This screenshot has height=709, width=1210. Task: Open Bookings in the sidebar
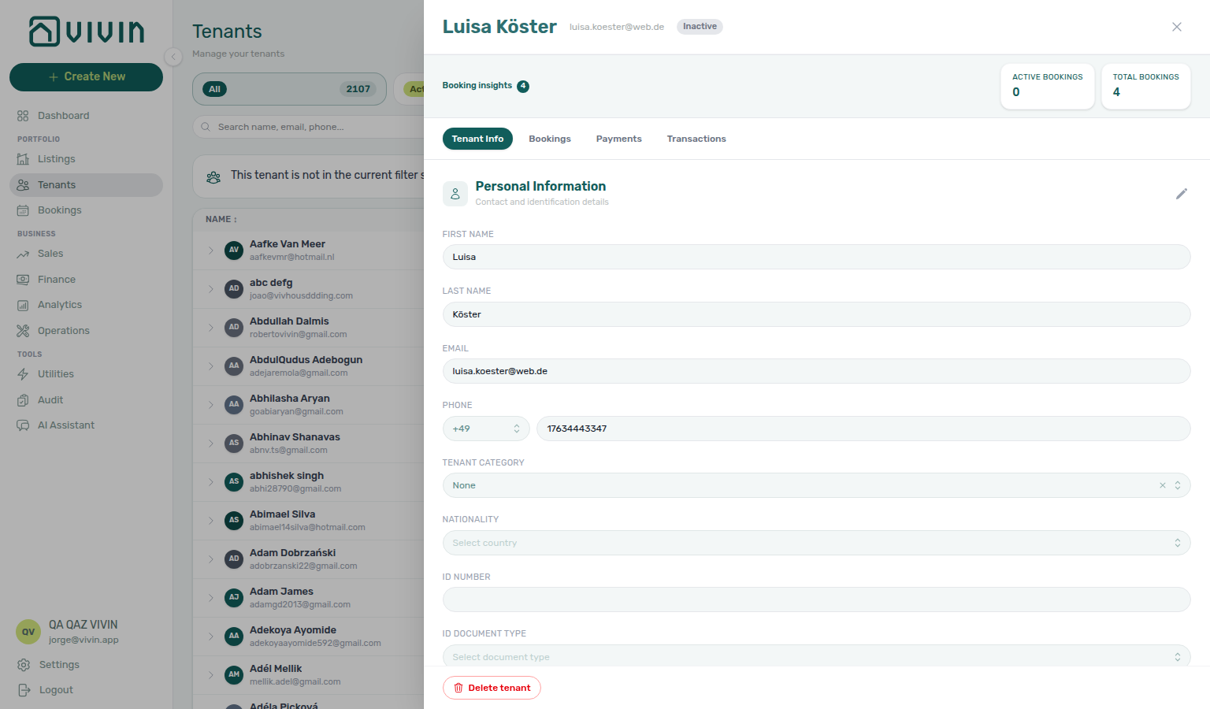(x=86, y=210)
